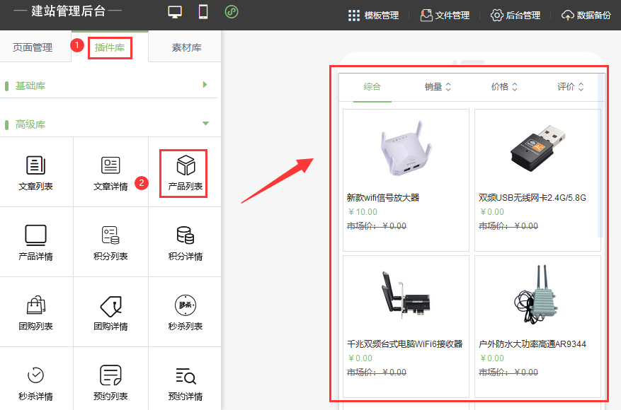Click the 建站管理后台 header title

68,11
